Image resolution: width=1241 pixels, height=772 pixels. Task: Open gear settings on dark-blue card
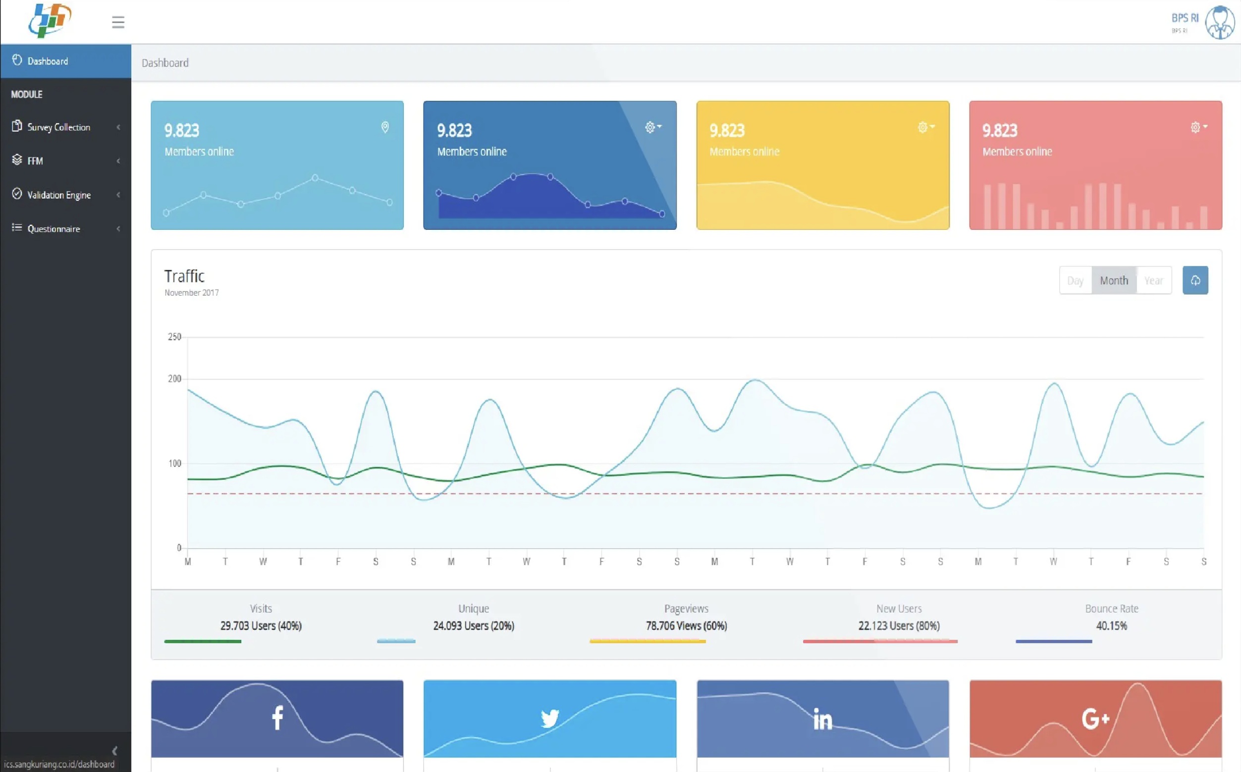tap(653, 127)
